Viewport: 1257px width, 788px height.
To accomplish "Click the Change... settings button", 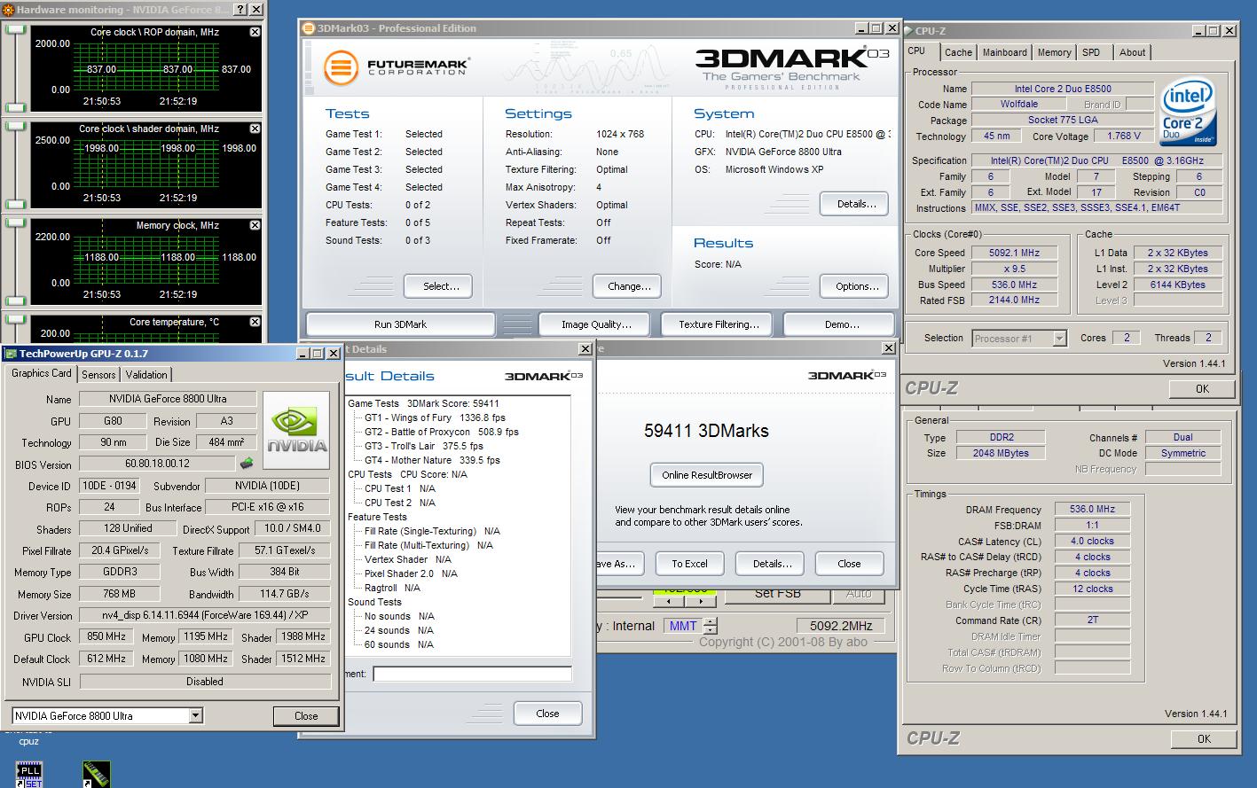I will click(x=629, y=286).
